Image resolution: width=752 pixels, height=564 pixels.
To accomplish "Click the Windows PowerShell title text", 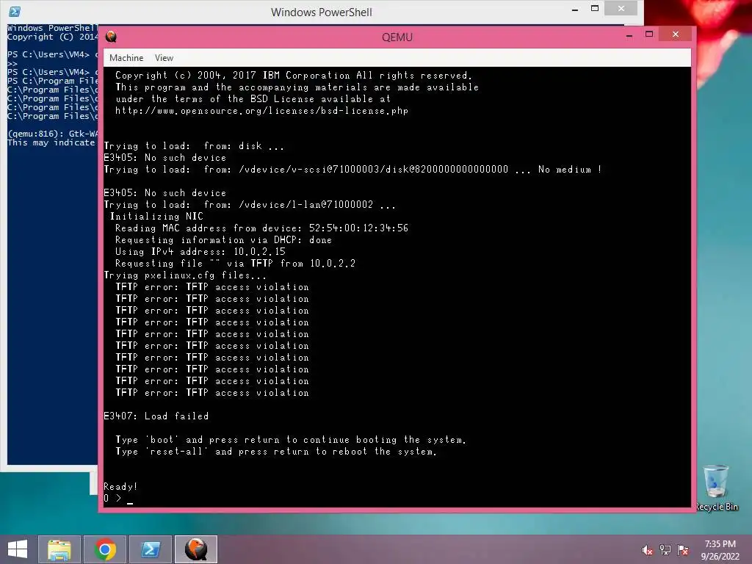I will (322, 12).
